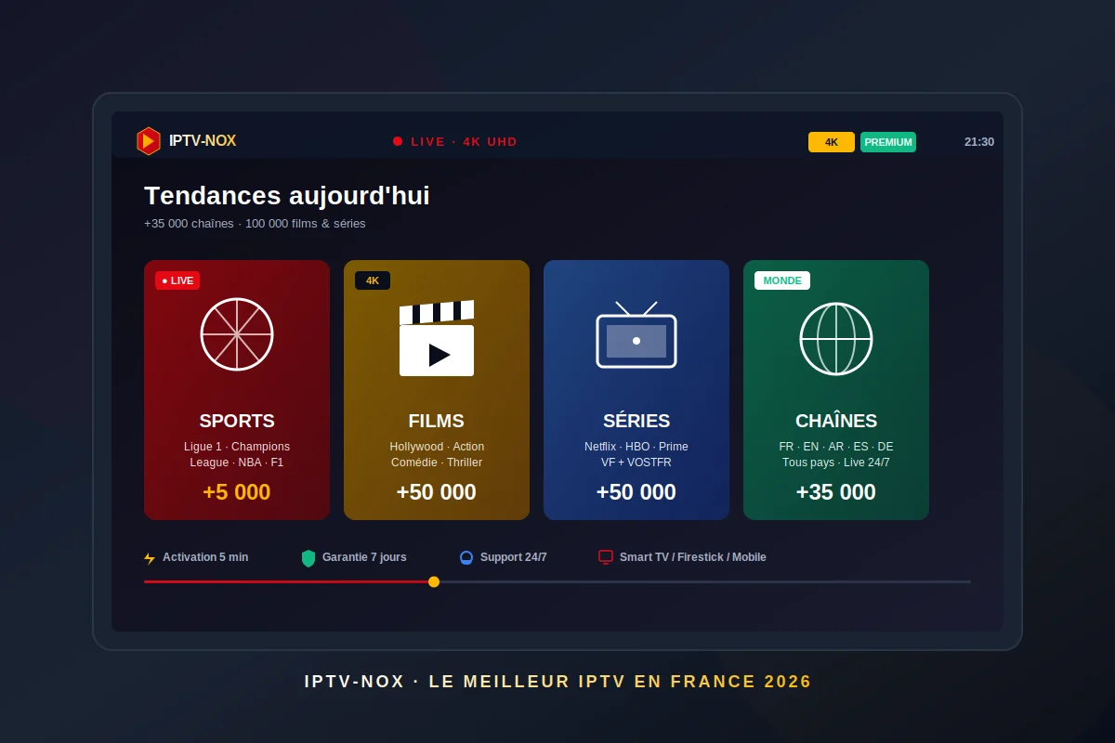The width and height of the screenshot is (1115, 743).
Task: Click the +50 000 count on Séries card
Action: (636, 492)
